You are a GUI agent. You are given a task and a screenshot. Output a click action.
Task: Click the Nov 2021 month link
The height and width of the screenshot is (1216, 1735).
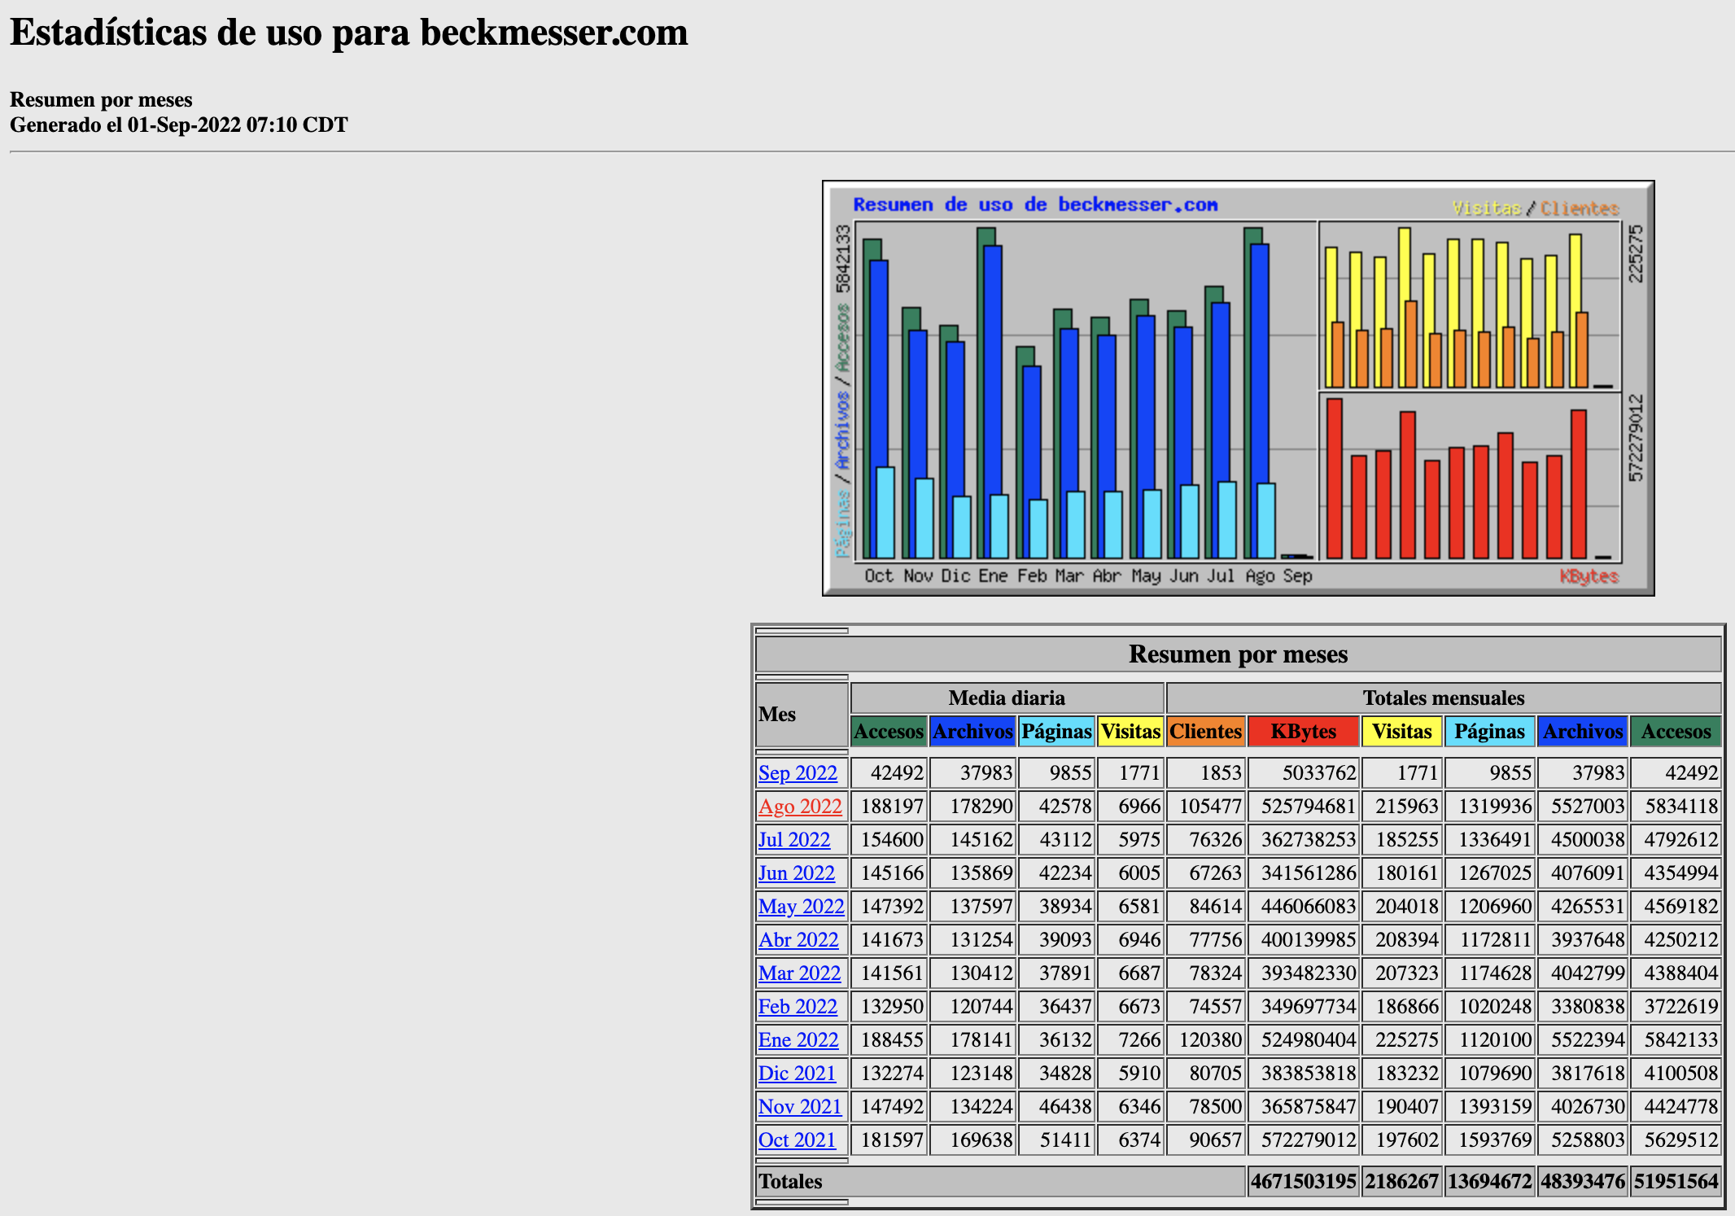(800, 1107)
